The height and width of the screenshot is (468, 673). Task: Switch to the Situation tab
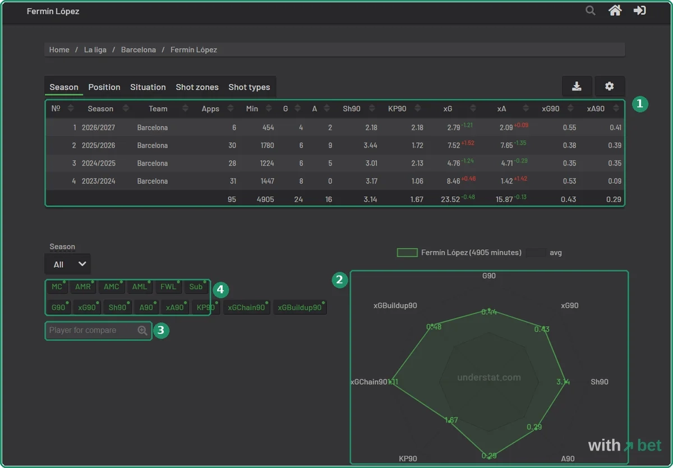click(148, 87)
